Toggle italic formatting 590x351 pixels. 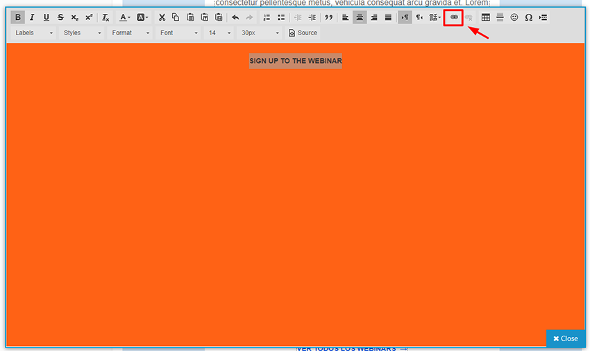pyautogui.click(x=32, y=17)
